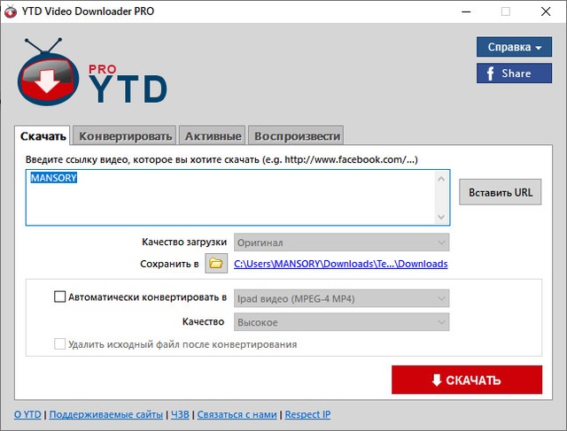
Task: Click the Вставить URL button
Action: click(x=500, y=193)
